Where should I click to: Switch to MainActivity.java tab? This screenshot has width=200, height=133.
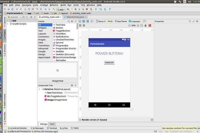(x=75, y=17)
